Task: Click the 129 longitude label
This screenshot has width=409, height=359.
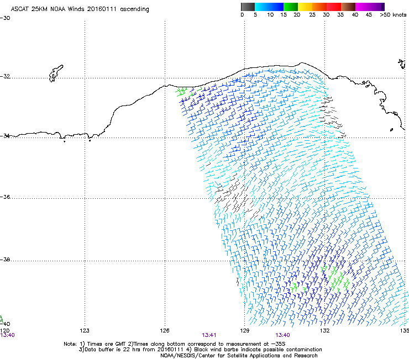Action: [x=244, y=331]
